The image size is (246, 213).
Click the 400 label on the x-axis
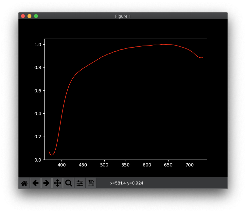tap(61, 165)
